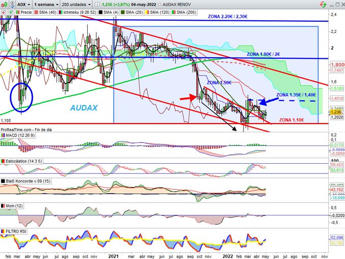Click the red 1,8000 price axis tag
Viewport: 345px width, 259px height.
(x=338, y=65)
